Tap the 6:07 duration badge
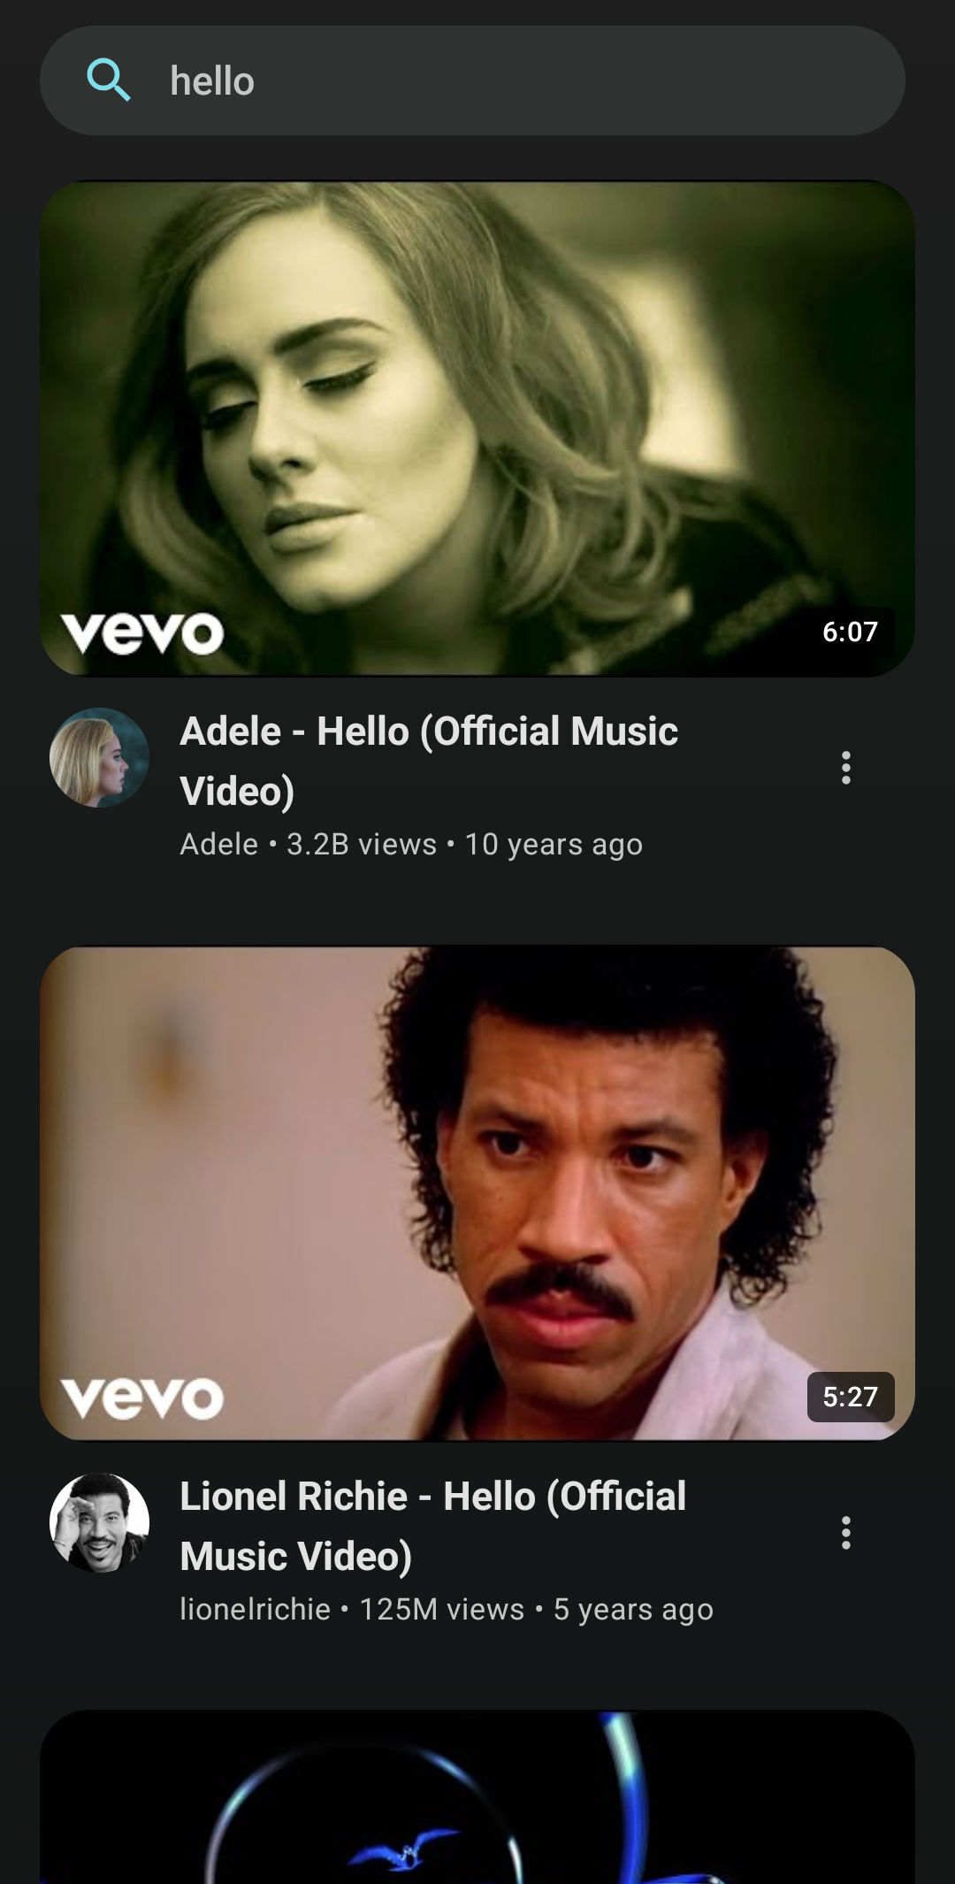This screenshot has height=1884, width=955. tap(850, 632)
